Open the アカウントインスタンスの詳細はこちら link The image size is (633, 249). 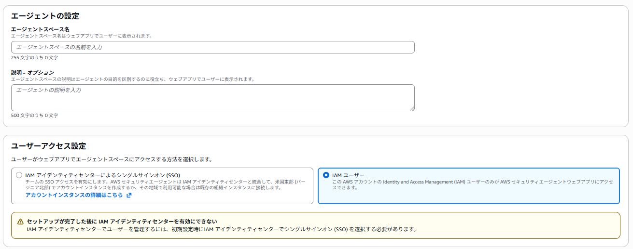pyautogui.click(x=74, y=196)
